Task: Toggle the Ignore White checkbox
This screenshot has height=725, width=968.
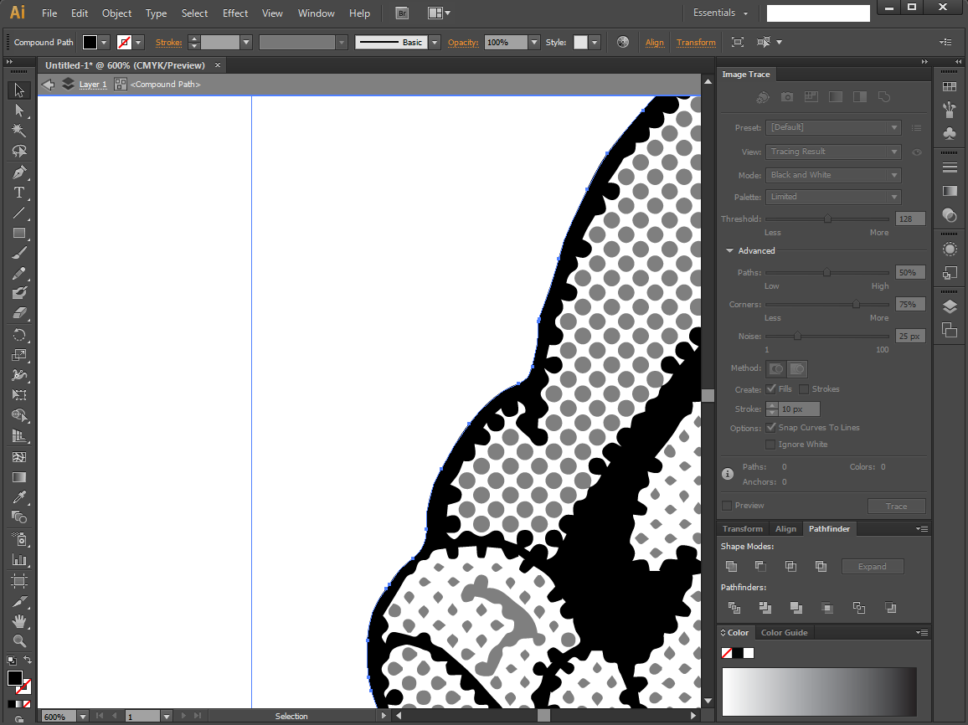Action: coord(770,445)
